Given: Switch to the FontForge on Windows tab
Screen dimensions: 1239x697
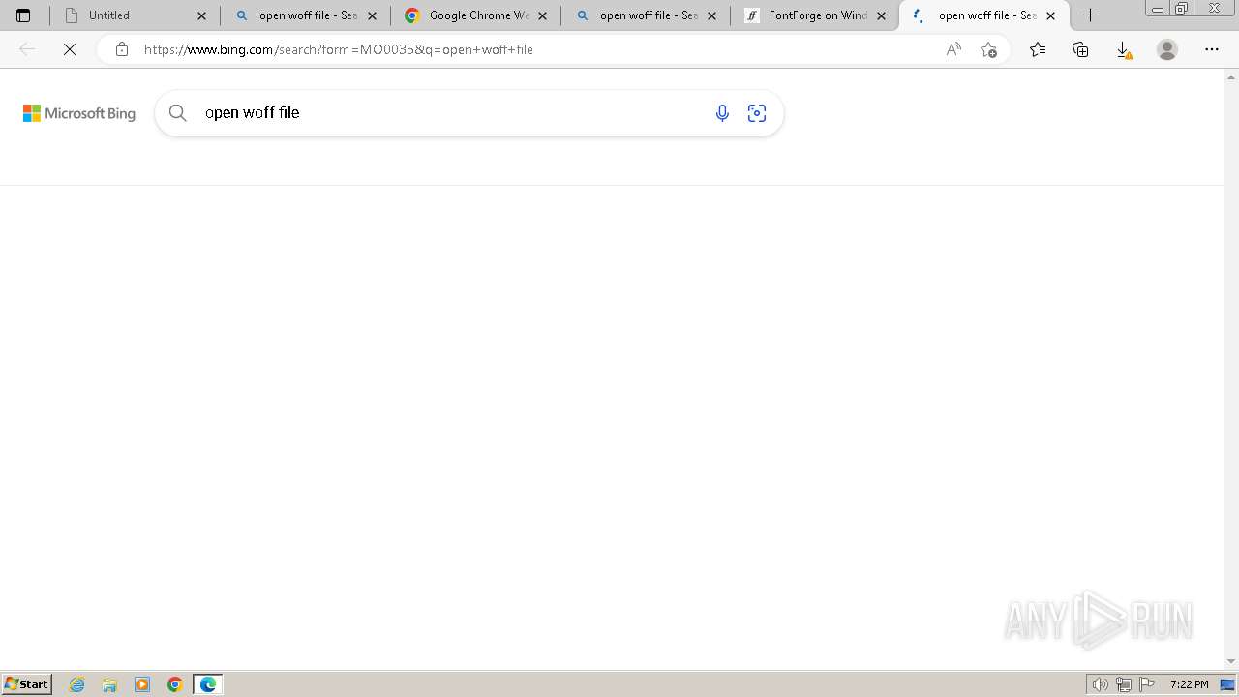Looking at the screenshot, I should (x=815, y=15).
